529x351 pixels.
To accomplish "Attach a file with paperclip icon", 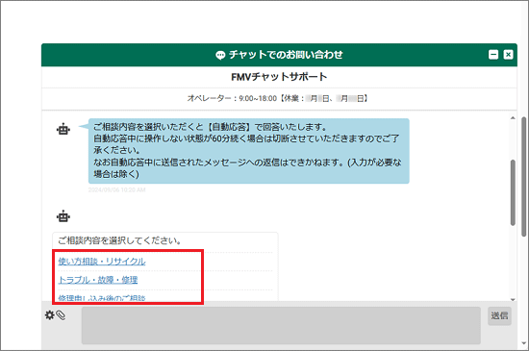I will pos(61,314).
